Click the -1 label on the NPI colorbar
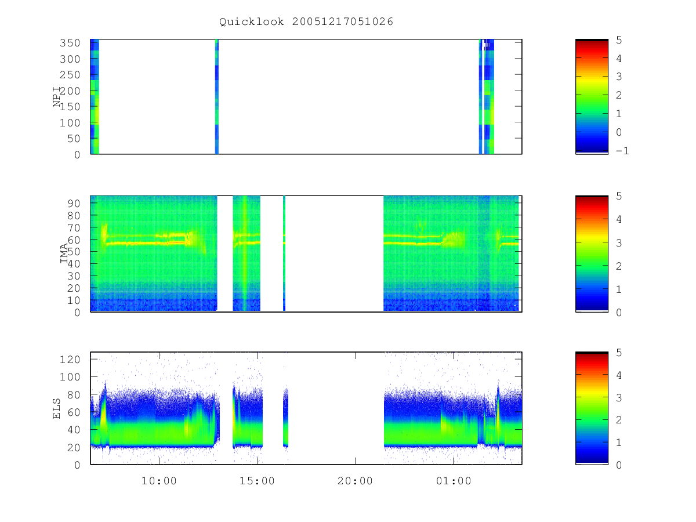This screenshot has height=522, width=696. pyautogui.click(x=622, y=150)
